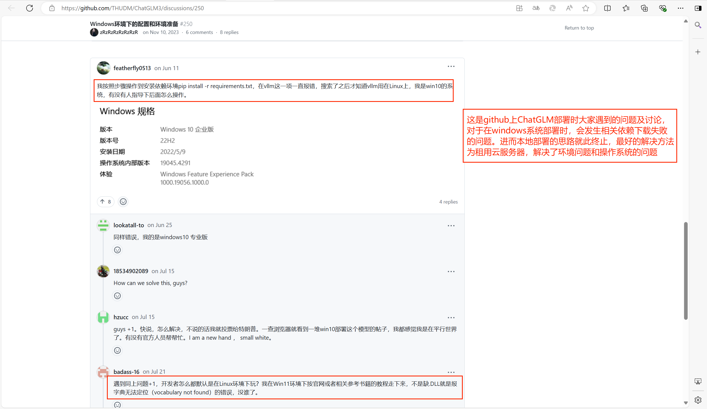Click the Edge reload-style icon beside translate
Viewport: 707px width, 409px height.
tap(552, 8)
